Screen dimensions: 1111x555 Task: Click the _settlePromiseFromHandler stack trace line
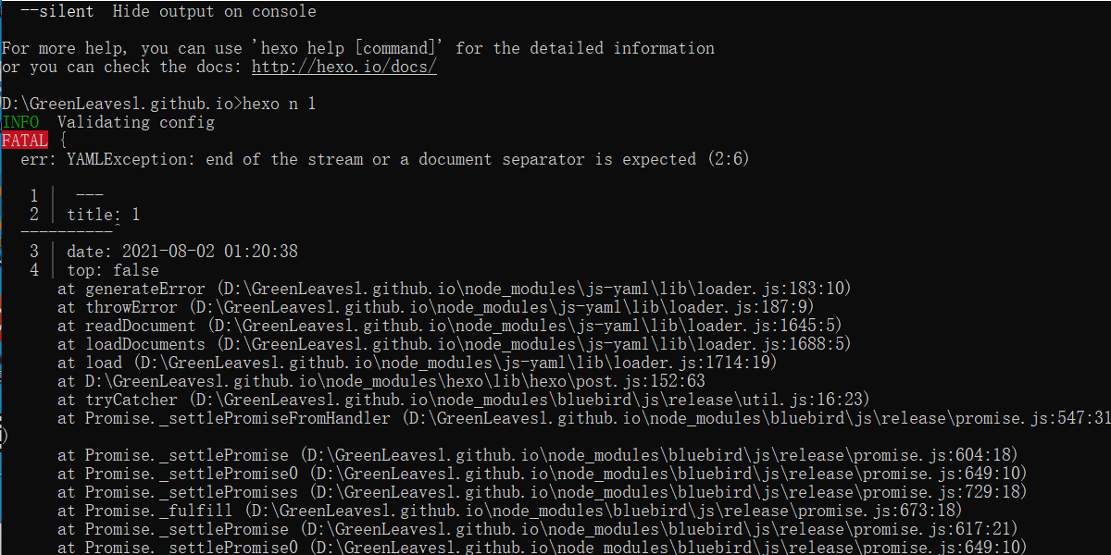coord(584,418)
